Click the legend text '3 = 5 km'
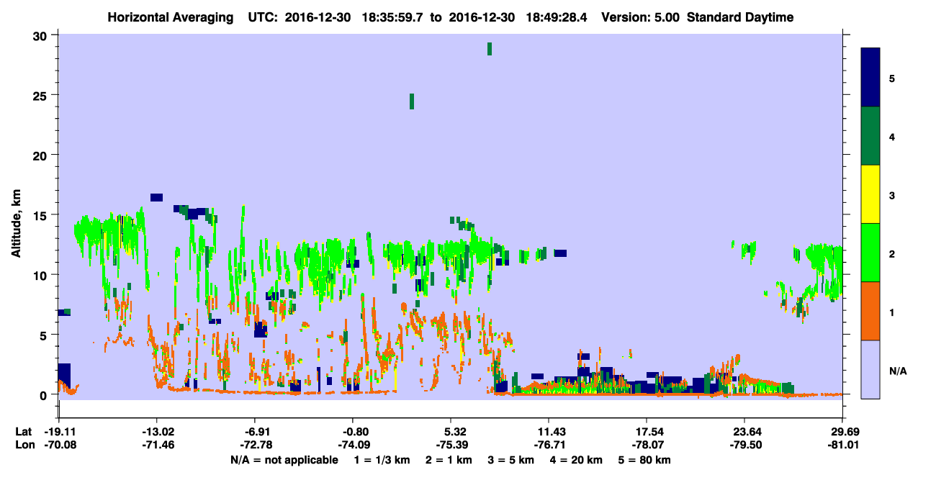 click(512, 460)
